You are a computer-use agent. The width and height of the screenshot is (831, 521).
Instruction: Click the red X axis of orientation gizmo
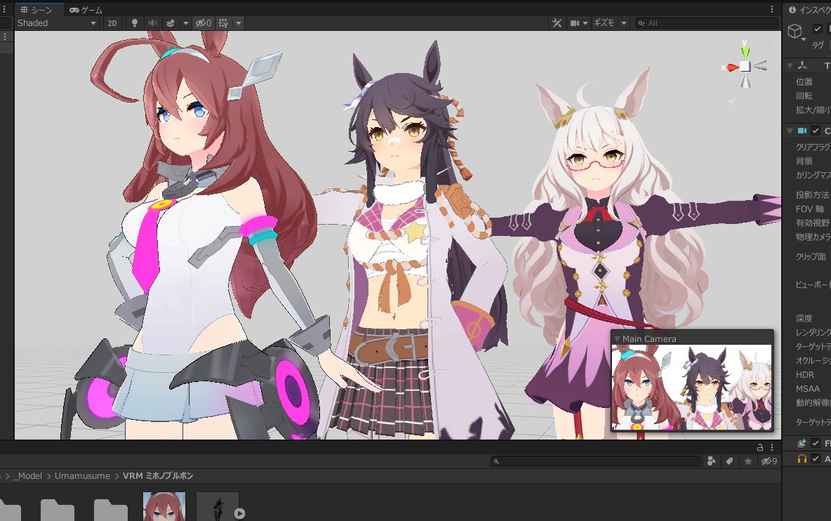(x=732, y=67)
